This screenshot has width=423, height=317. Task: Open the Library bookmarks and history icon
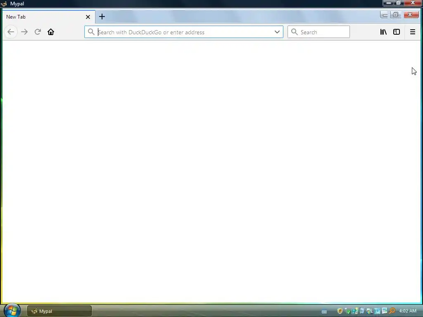tap(383, 32)
